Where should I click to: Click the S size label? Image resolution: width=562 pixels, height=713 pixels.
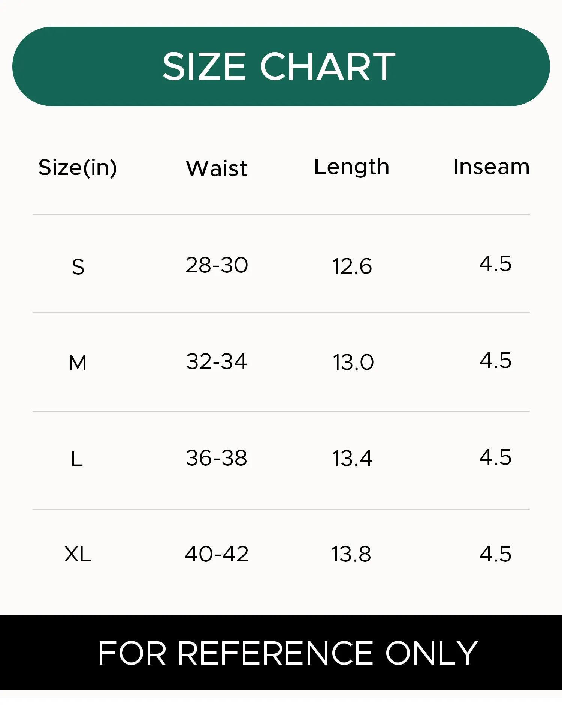coord(78,267)
